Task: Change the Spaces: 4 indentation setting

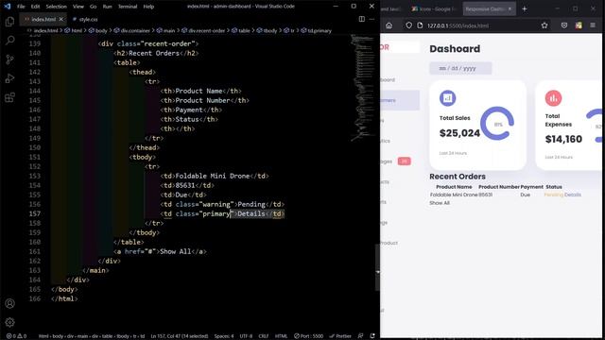Action: (224, 336)
